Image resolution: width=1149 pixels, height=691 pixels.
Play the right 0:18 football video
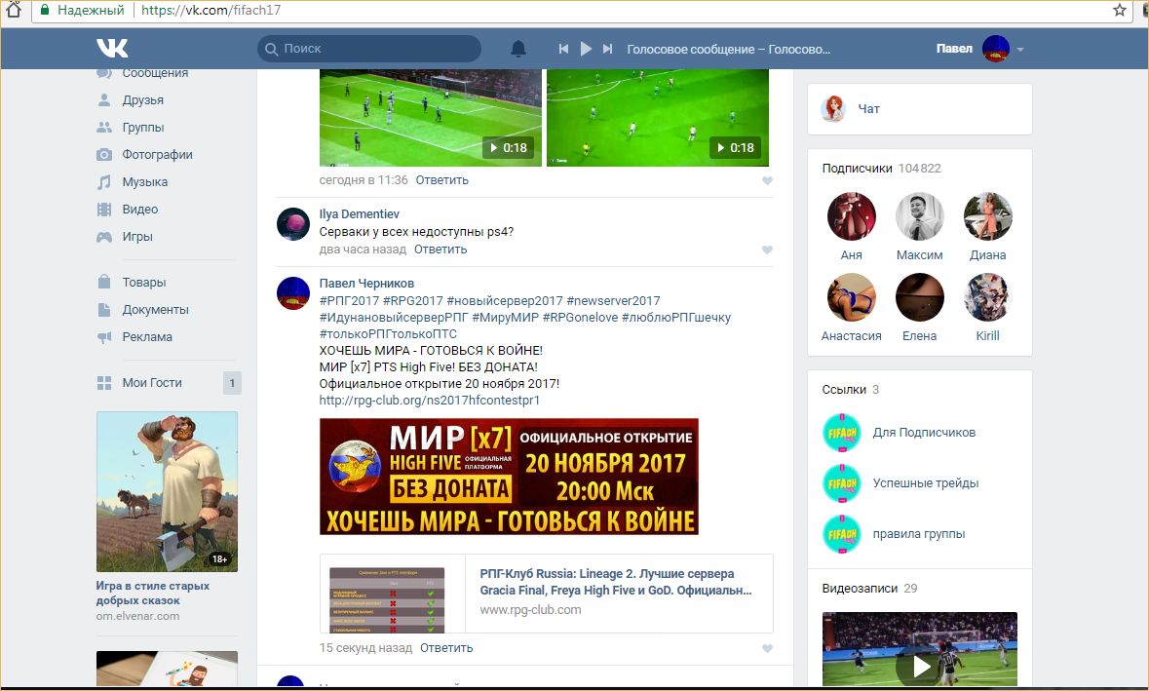tap(658, 117)
